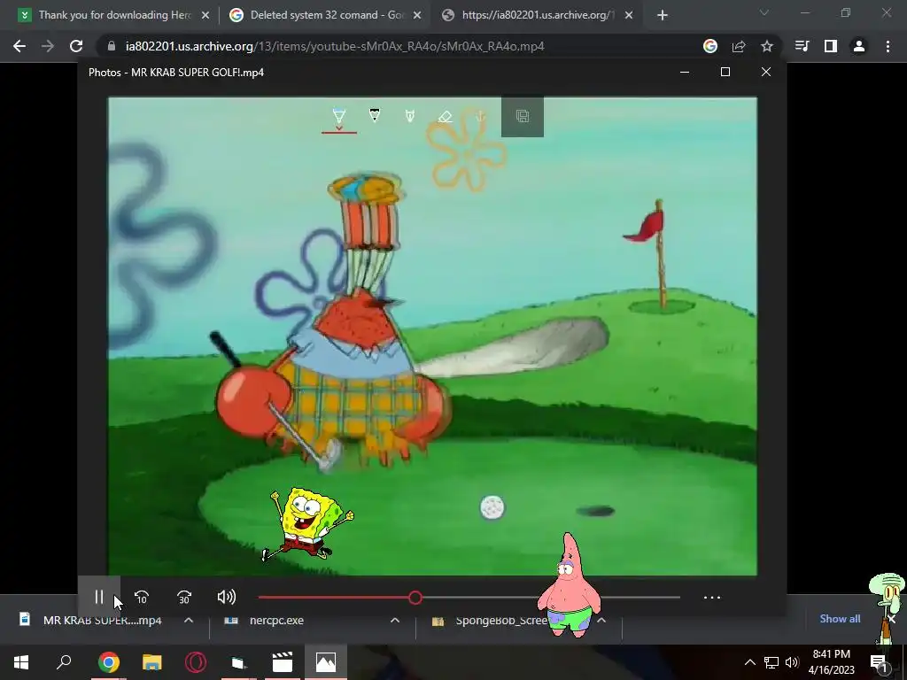Screen dimensions: 907x680
Task: Open SpongeBob_Scree download item
Action: pyautogui.click(x=503, y=620)
